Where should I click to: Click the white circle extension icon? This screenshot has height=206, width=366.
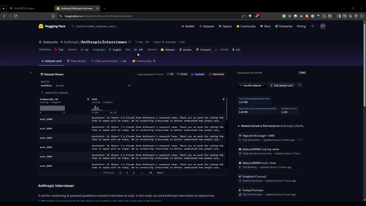click(x=295, y=16)
